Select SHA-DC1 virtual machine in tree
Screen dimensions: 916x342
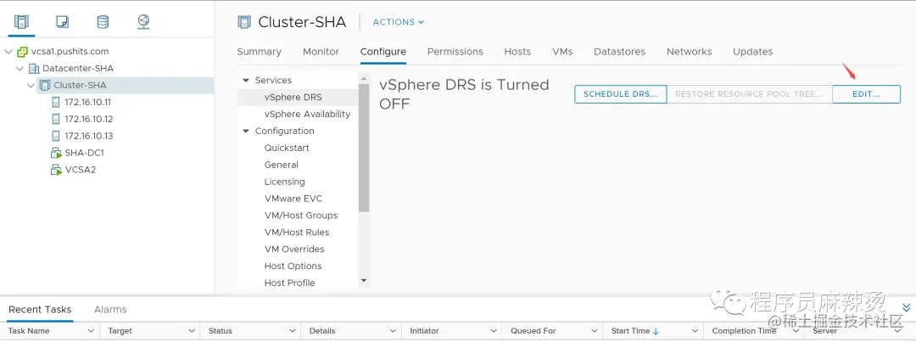click(84, 153)
